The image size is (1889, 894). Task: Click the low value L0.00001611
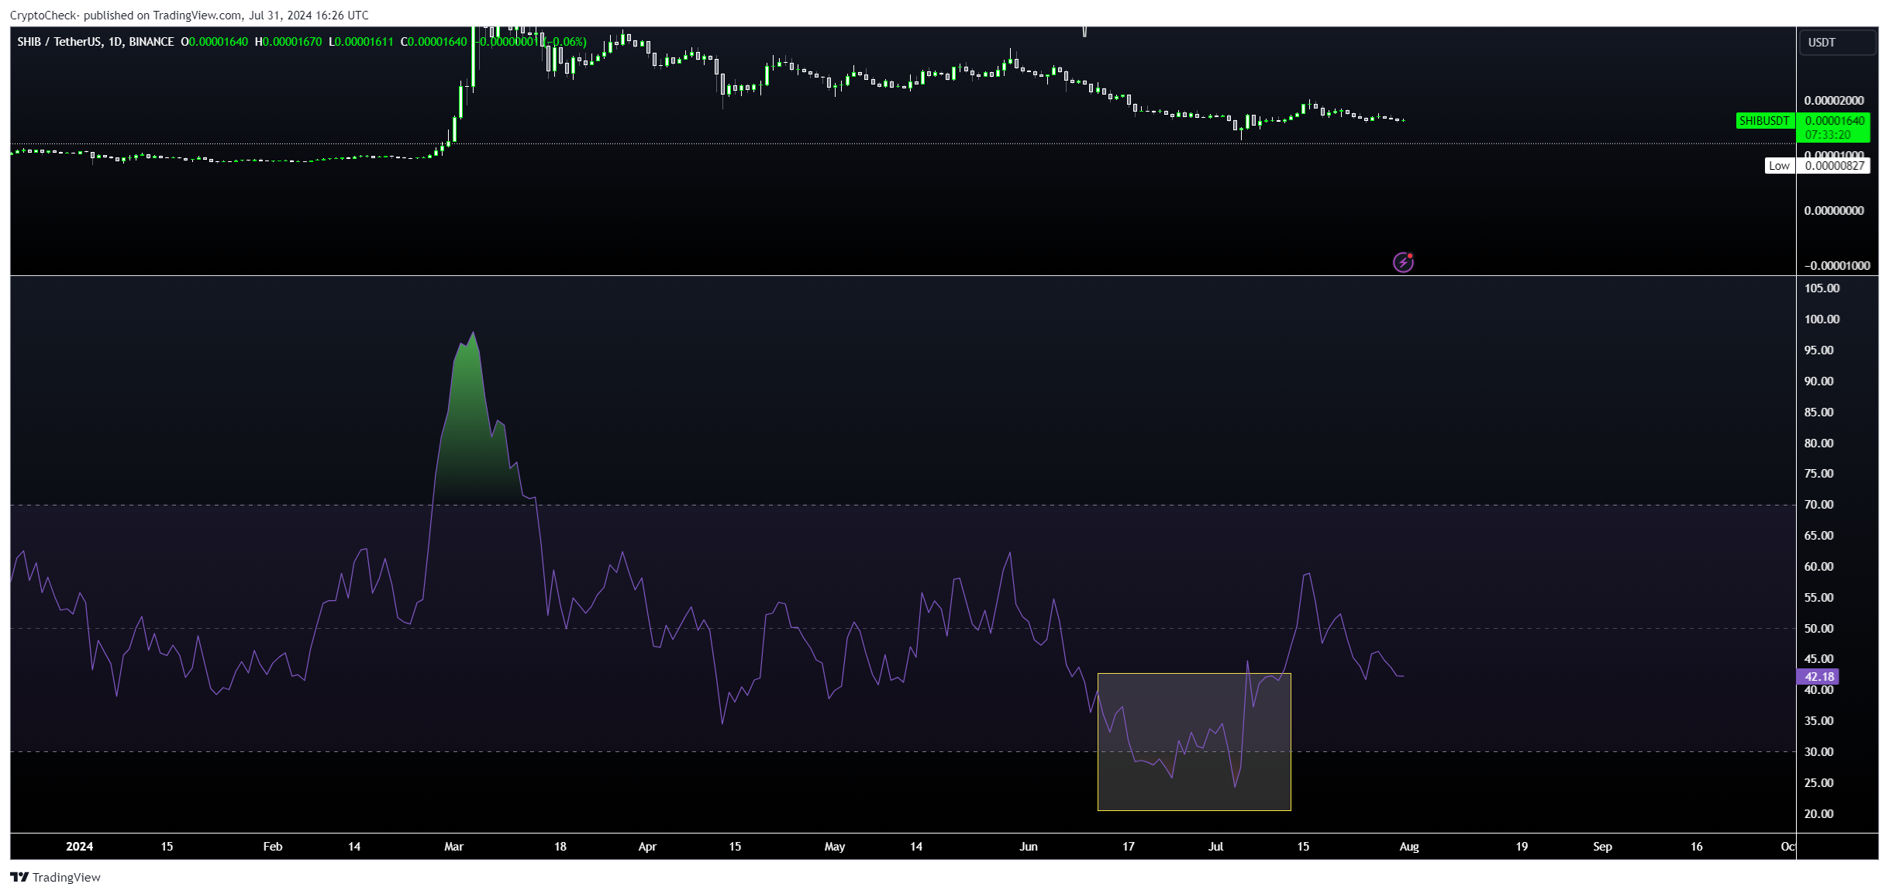pos(361,42)
